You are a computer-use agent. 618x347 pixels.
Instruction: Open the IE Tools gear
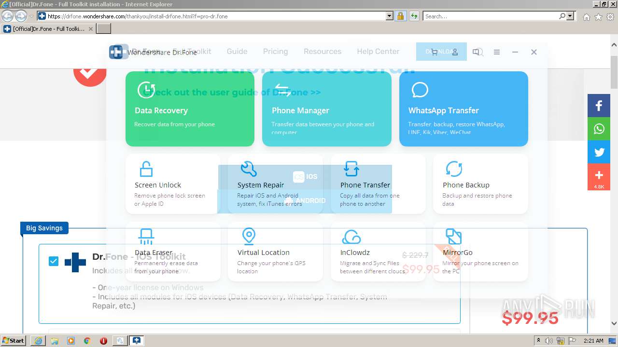pyautogui.click(x=610, y=17)
